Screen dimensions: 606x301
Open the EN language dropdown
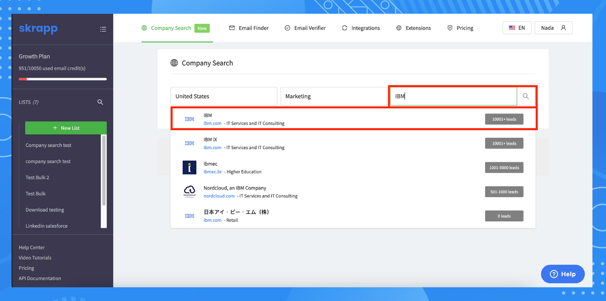[517, 28]
